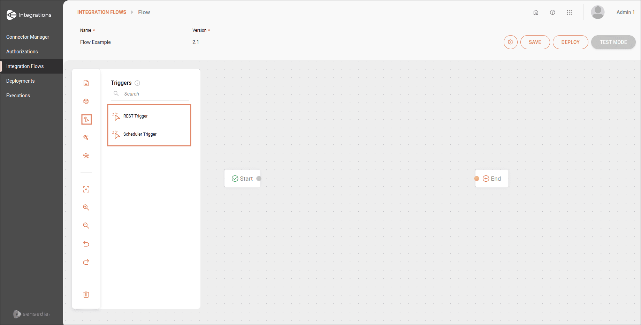Viewport: 641px width, 325px height.
Task: Open the document icon in the flow toolbar
Action: 86,83
